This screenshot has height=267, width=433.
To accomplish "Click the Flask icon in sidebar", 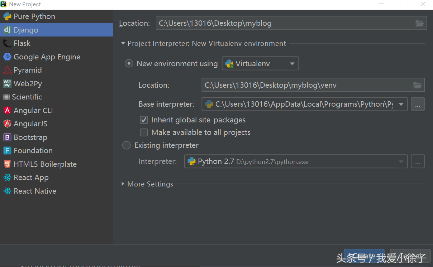I will pos(7,43).
